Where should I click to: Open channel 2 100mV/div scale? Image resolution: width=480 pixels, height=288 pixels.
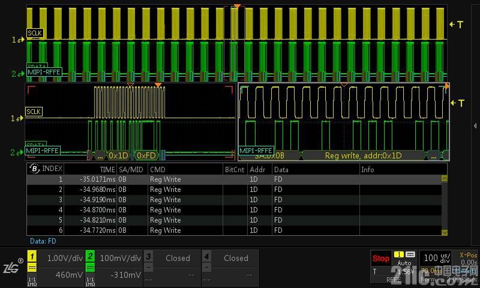(x=121, y=259)
